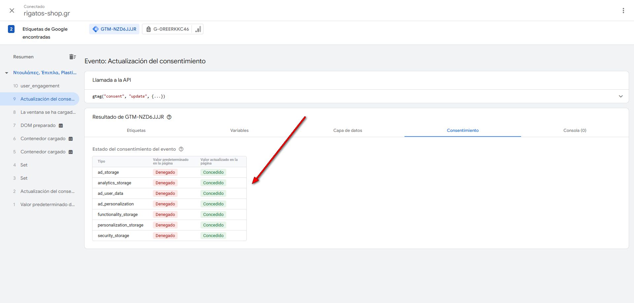Click the functionality_storage type cell
The image size is (634, 303).
click(x=118, y=214)
